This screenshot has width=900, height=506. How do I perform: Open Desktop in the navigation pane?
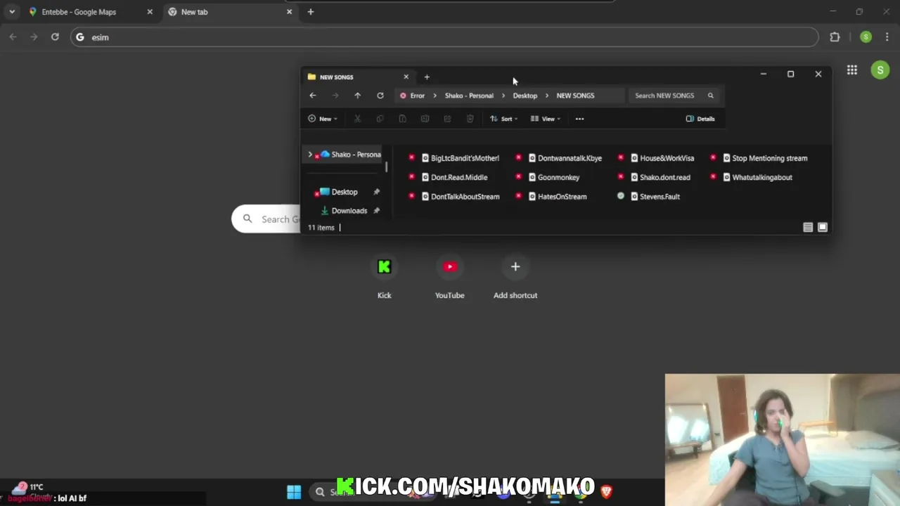tap(345, 192)
